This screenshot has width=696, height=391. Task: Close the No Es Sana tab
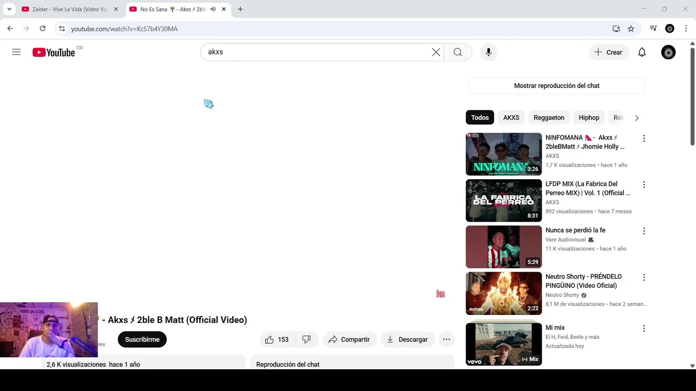(x=223, y=9)
